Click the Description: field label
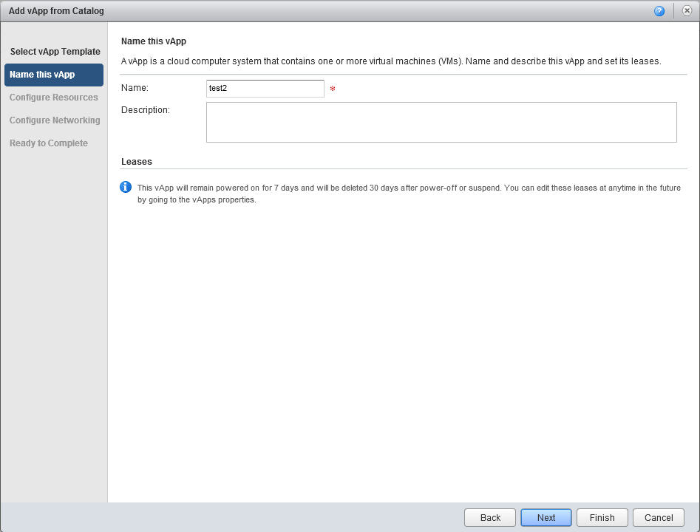Viewport: 700px width, 532px height. [146, 110]
